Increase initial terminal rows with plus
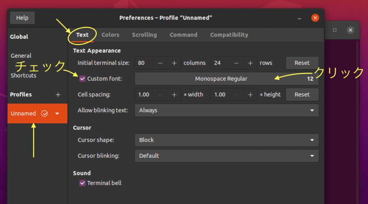368x204 pixels. pos(250,63)
